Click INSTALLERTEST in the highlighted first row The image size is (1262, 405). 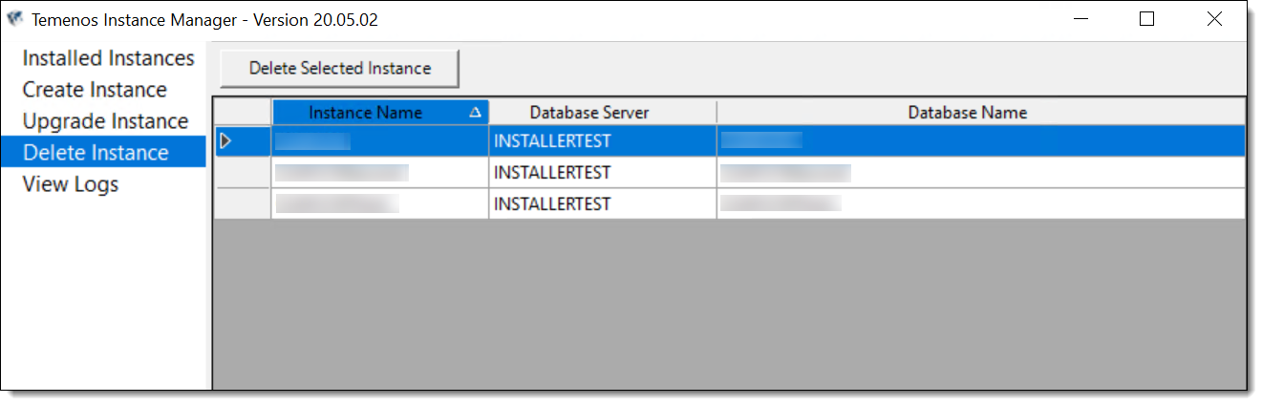(x=552, y=141)
